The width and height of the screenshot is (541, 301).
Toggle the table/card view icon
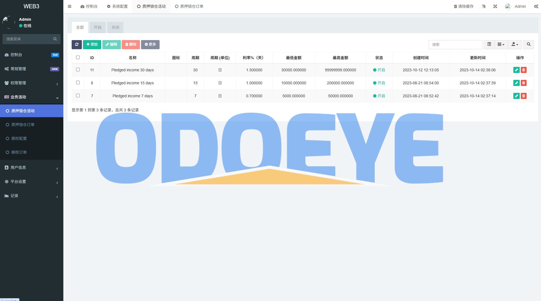click(x=489, y=45)
